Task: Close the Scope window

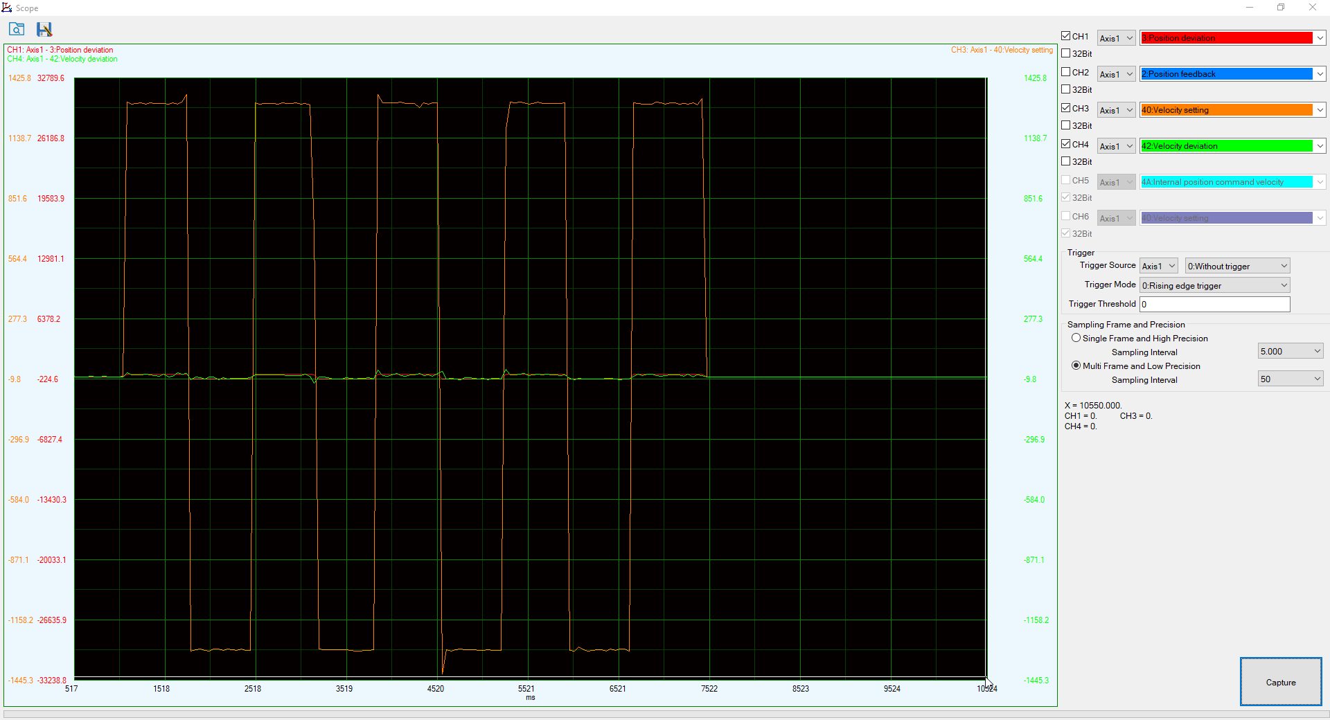Action: (x=1313, y=8)
